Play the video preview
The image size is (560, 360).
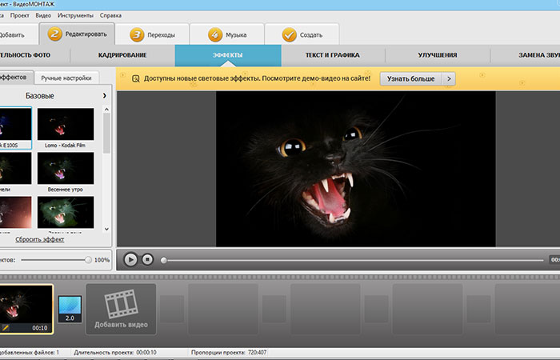click(130, 260)
